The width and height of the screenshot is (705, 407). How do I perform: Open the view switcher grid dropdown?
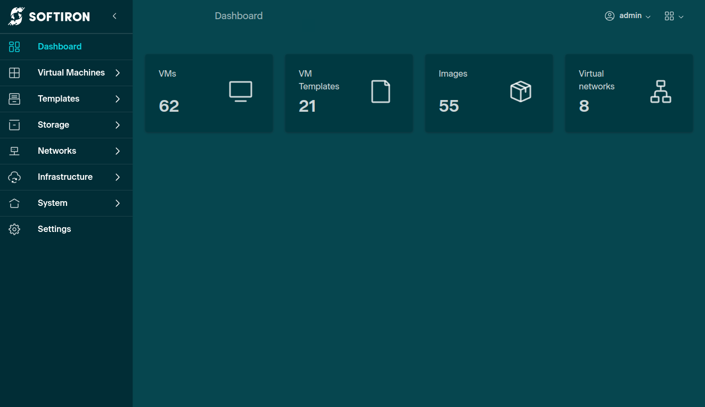click(674, 16)
